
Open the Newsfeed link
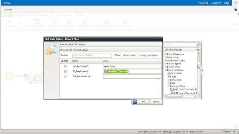[x=203, y=3]
